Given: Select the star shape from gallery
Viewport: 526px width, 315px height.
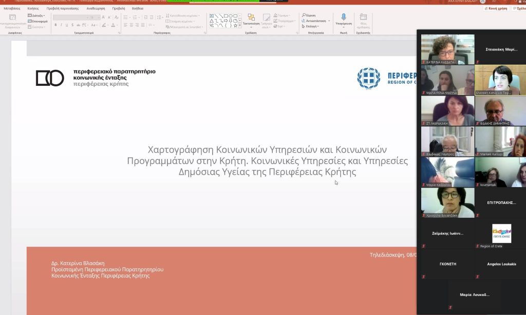Looking at the screenshot, I should point(235,25).
